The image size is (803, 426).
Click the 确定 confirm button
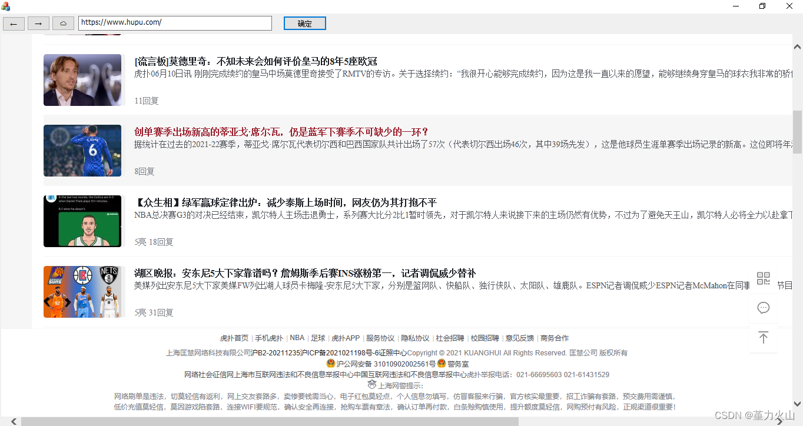[x=305, y=24]
